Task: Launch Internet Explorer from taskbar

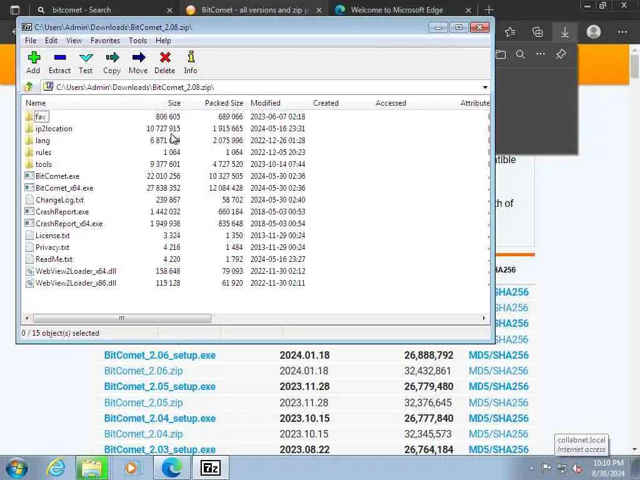Action: (56, 467)
